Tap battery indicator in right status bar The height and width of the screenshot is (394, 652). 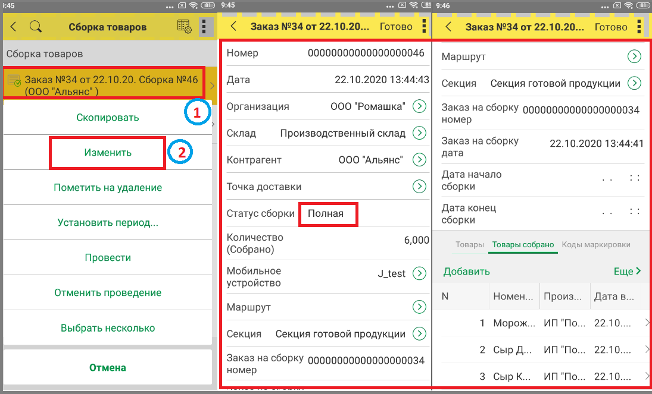point(644,5)
